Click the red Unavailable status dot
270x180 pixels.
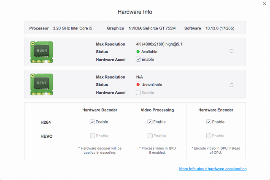point(138,85)
